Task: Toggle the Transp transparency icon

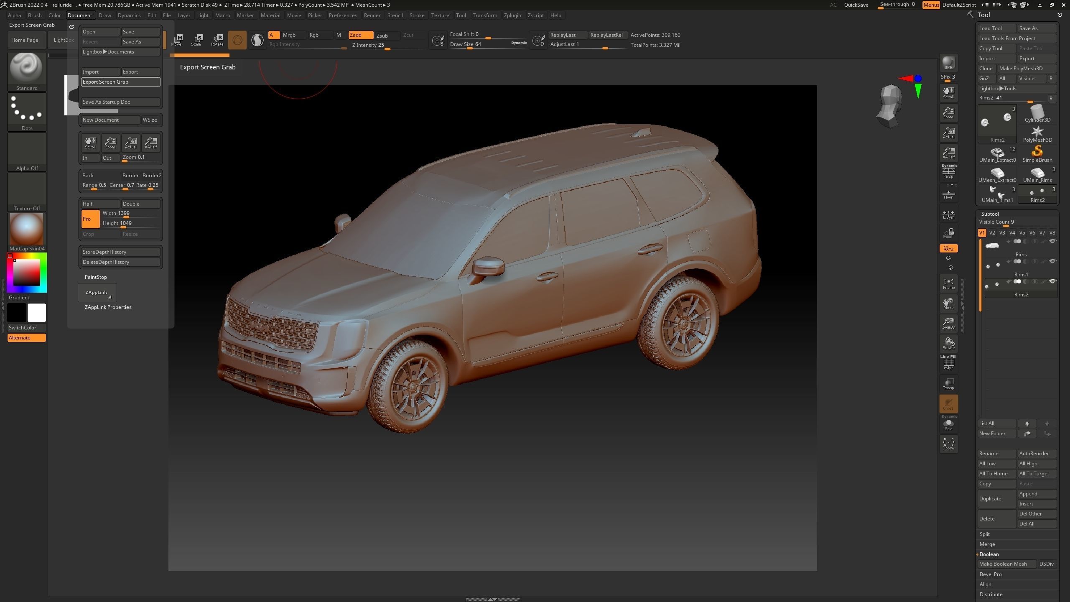Action: pos(948,384)
